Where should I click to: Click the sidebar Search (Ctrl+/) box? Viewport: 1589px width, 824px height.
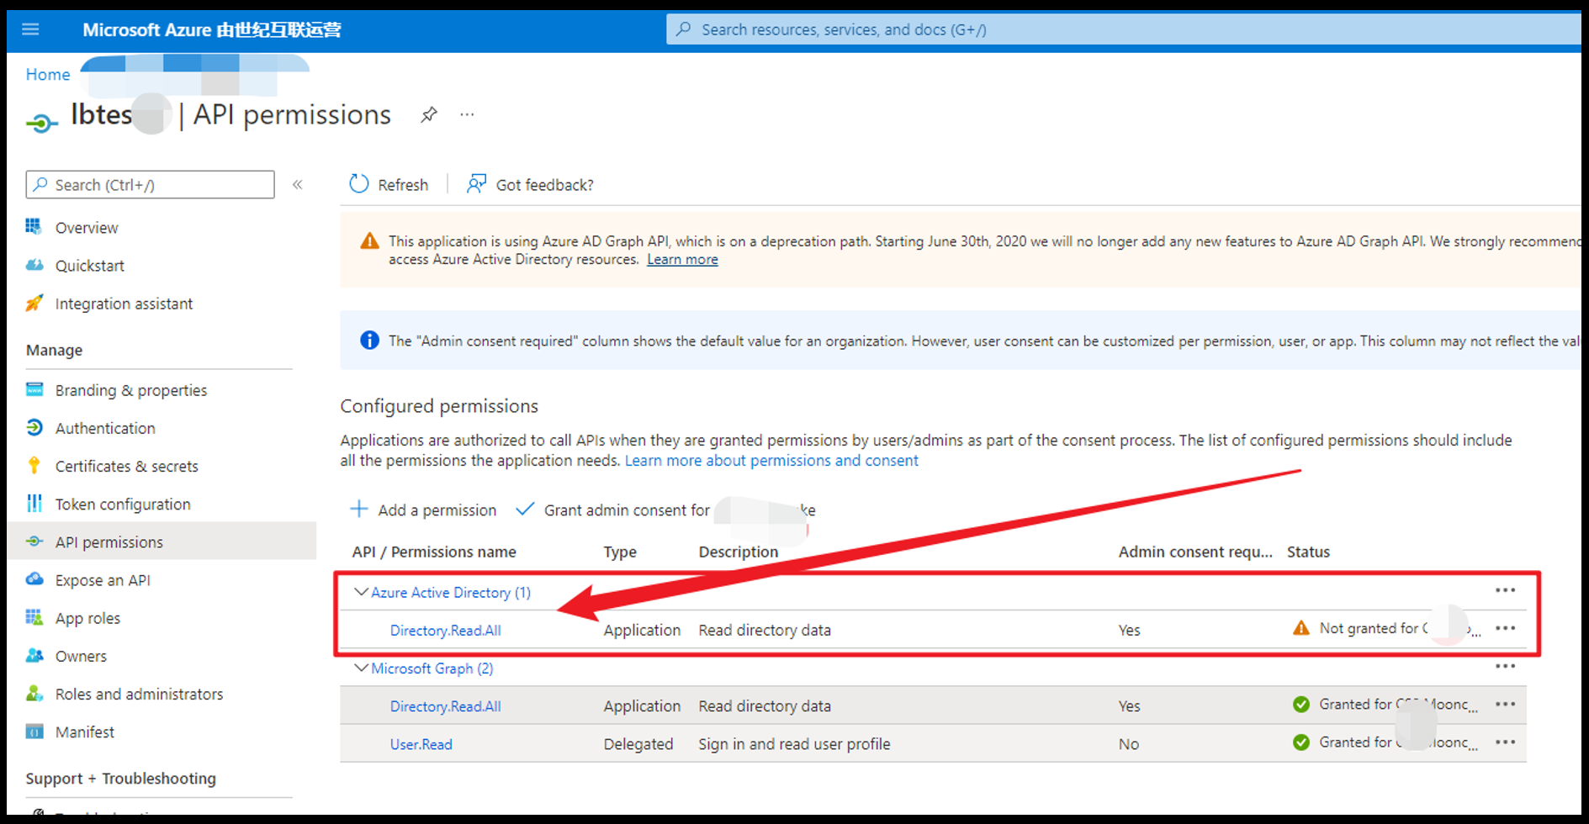151,185
